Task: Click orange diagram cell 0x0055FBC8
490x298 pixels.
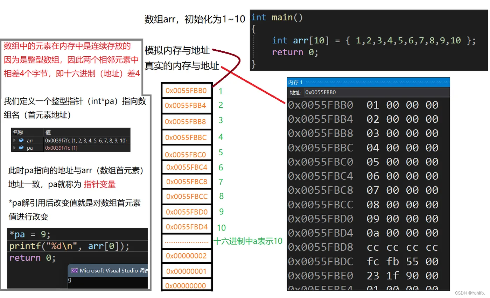Action: [187, 182]
